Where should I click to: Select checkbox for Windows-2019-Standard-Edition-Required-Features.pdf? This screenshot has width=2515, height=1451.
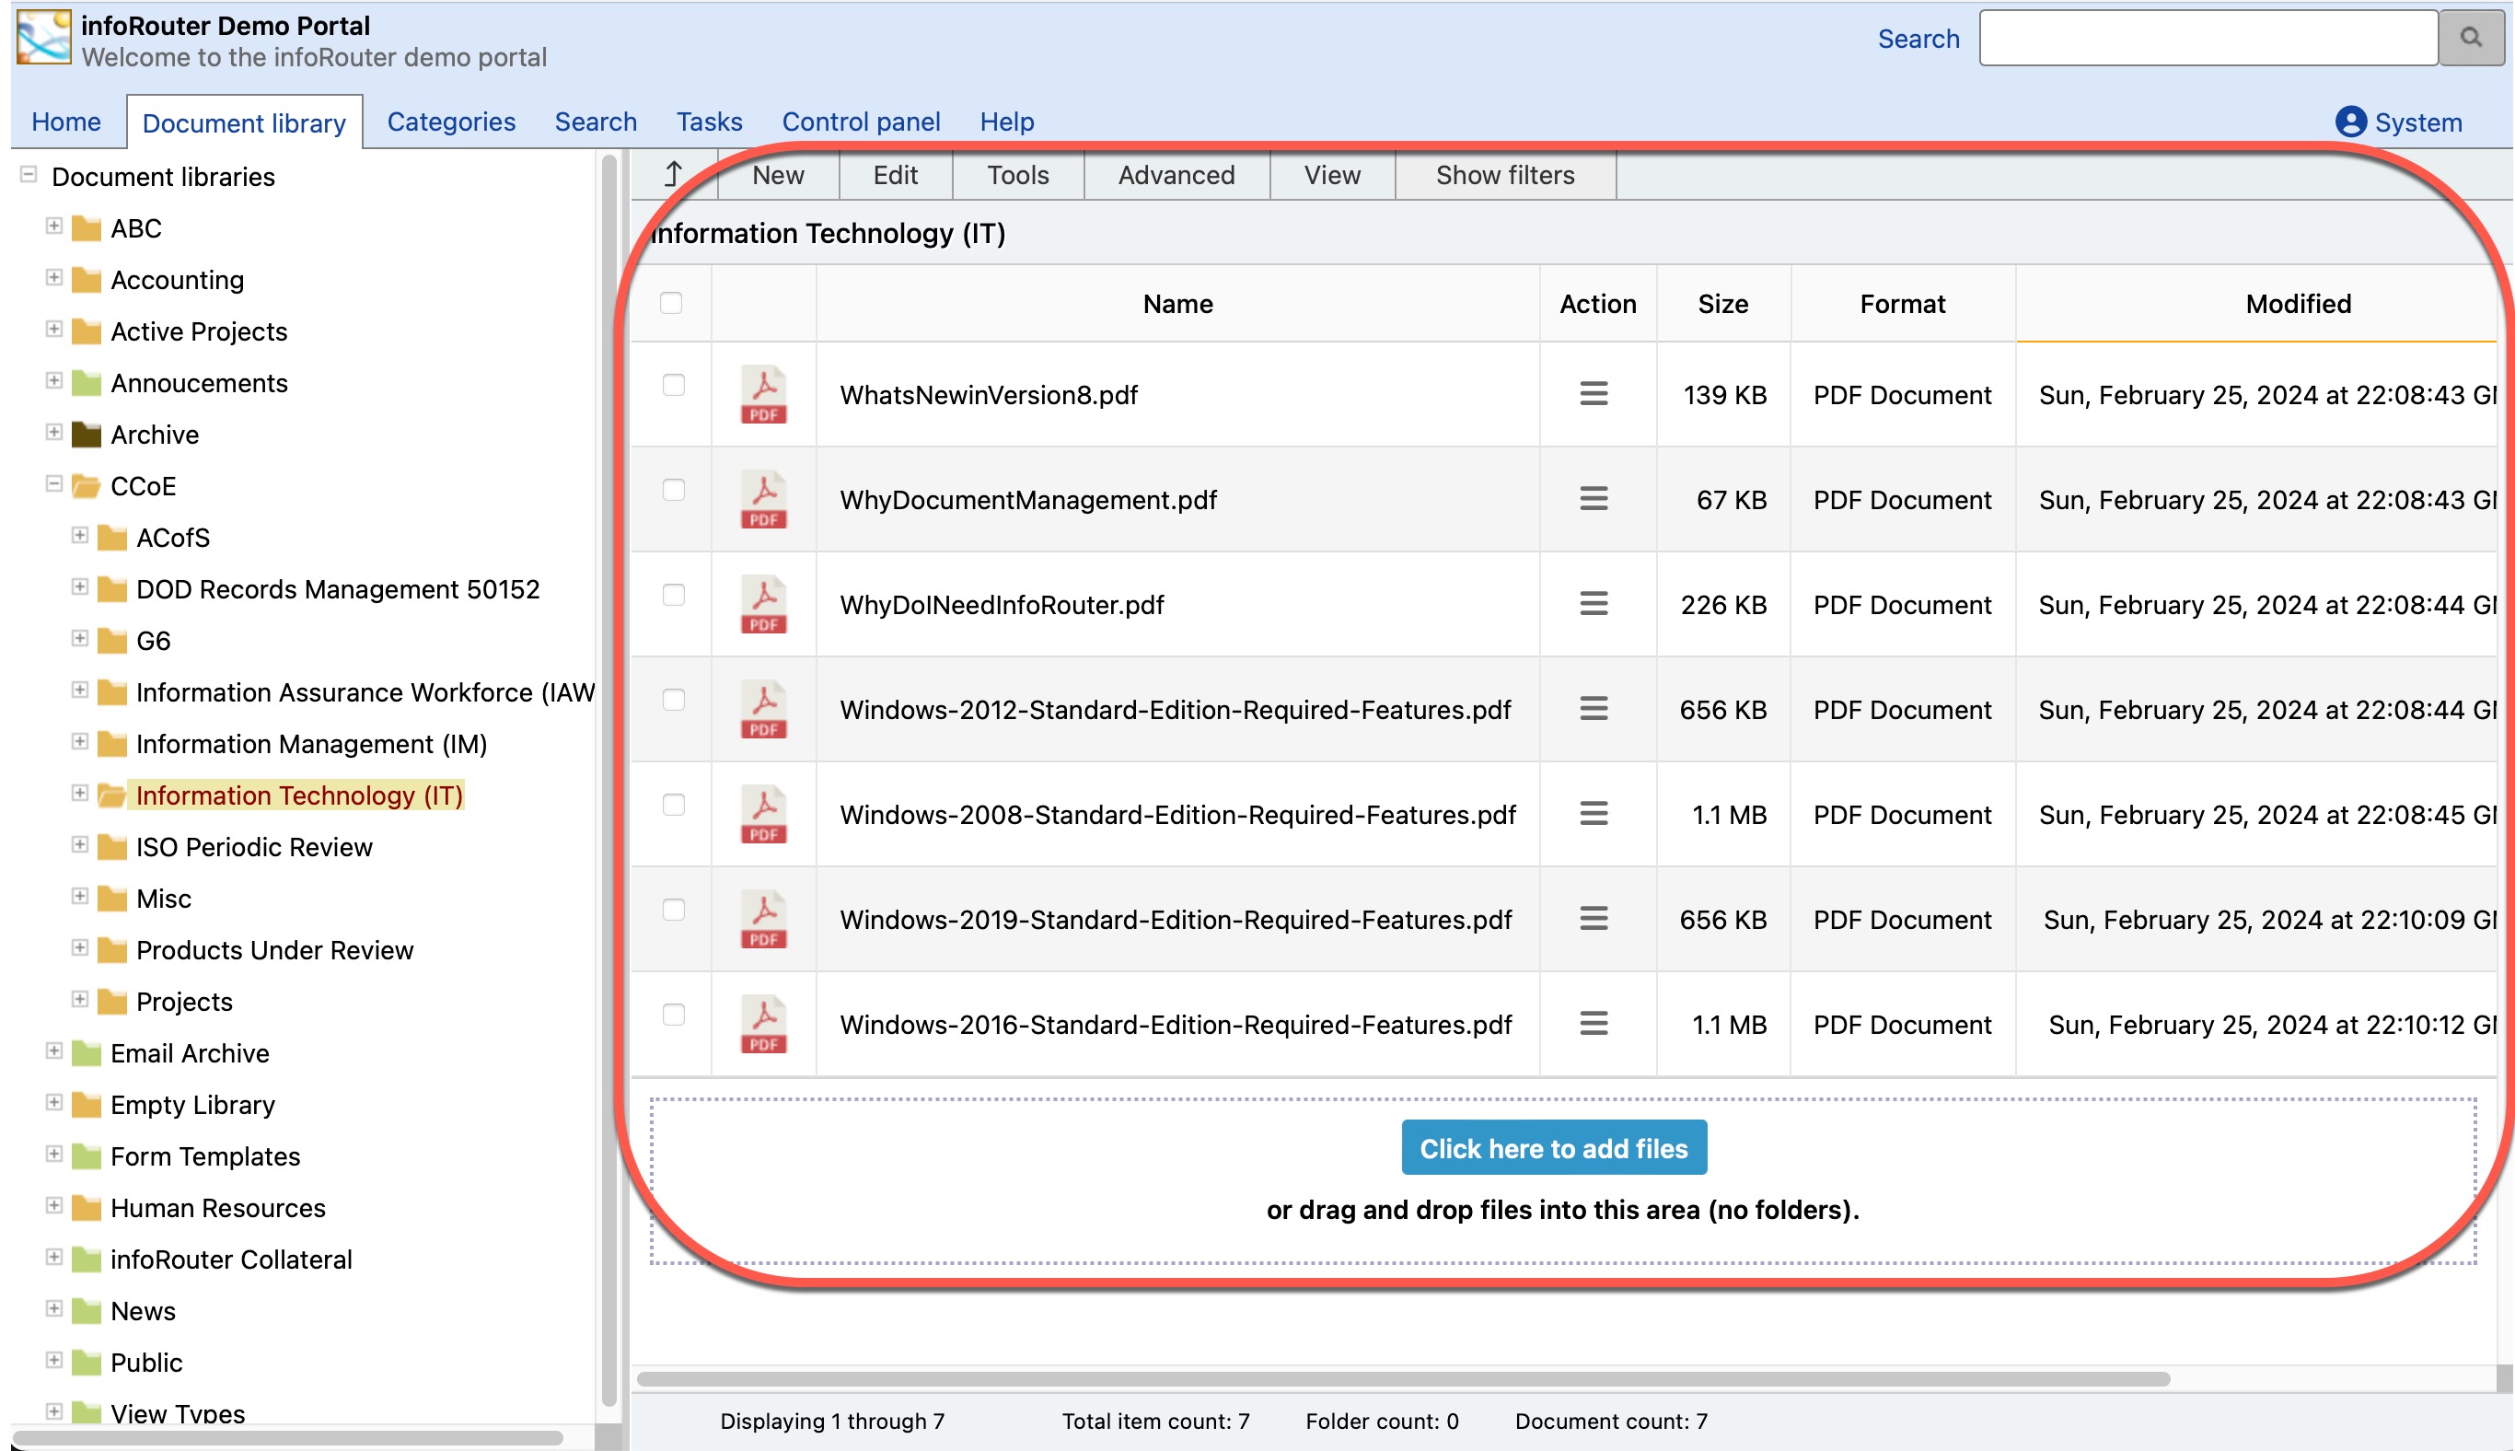[x=674, y=910]
